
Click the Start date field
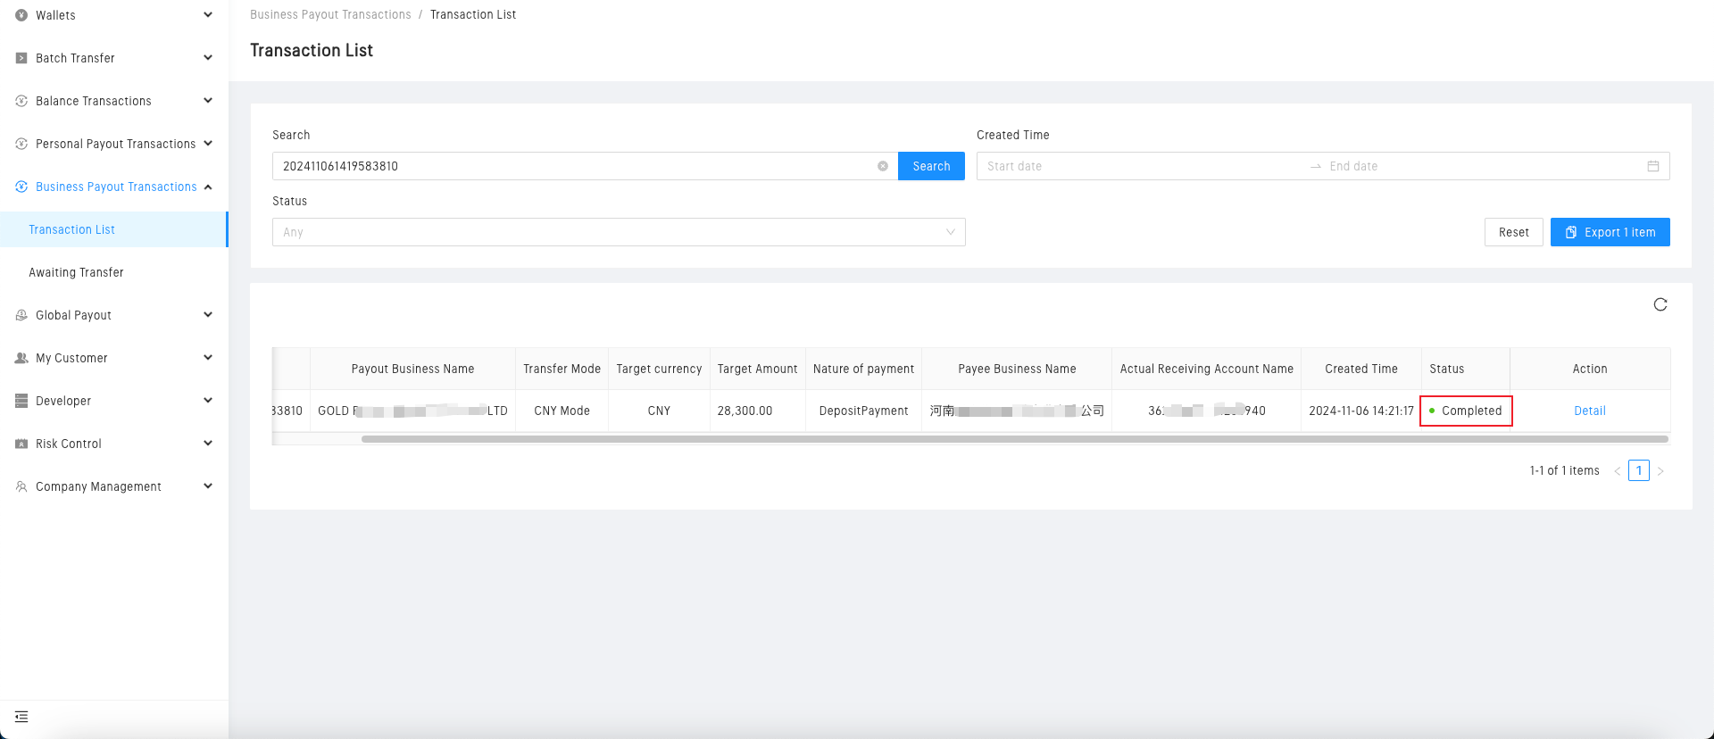[1143, 166]
